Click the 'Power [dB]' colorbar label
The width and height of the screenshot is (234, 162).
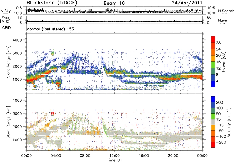pos(223,62)
